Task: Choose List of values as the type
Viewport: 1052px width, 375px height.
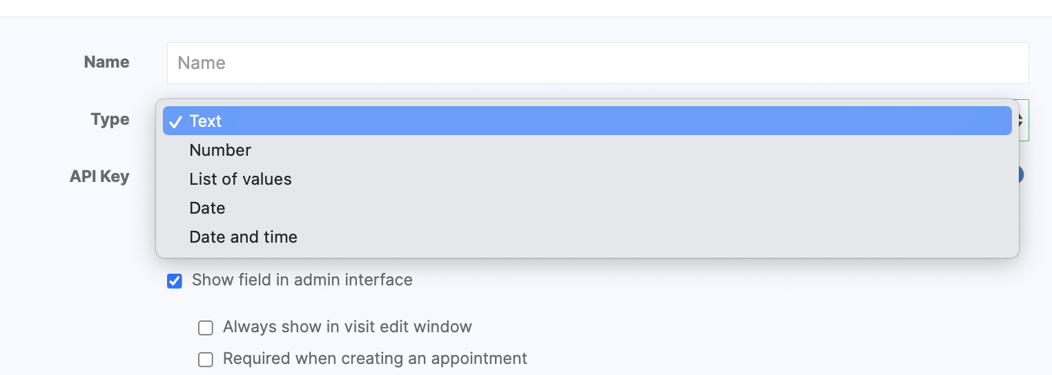Action: [x=240, y=179]
